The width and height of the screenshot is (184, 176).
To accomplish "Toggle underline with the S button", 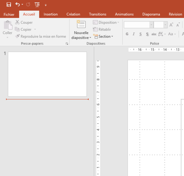I will point(140,34).
